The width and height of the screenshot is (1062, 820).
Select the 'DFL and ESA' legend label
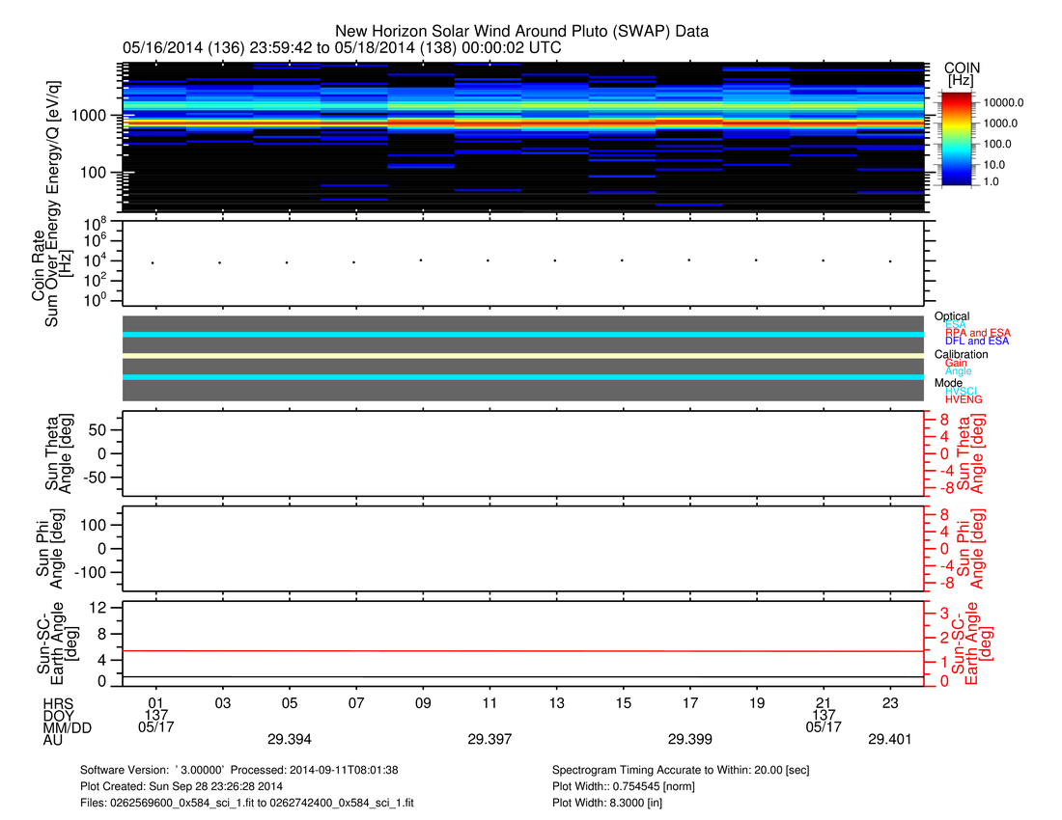(x=977, y=342)
